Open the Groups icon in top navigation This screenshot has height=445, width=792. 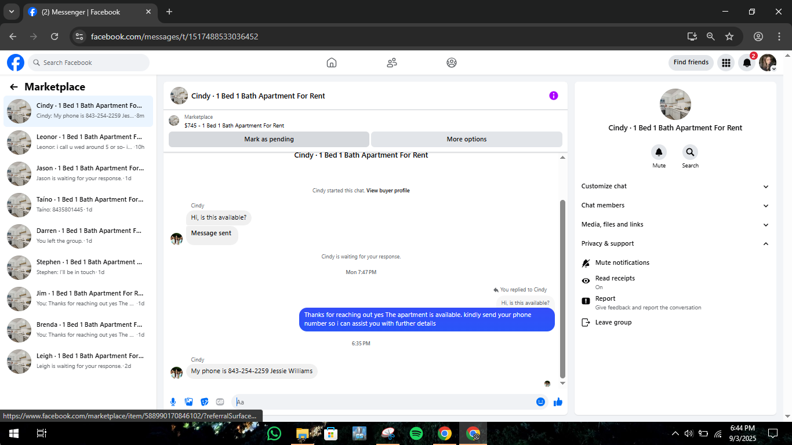pos(452,63)
